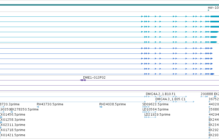Select the feature line under LD21929.5prime
The width and height of the screenshot is (219, 139).
click(150, 117)
